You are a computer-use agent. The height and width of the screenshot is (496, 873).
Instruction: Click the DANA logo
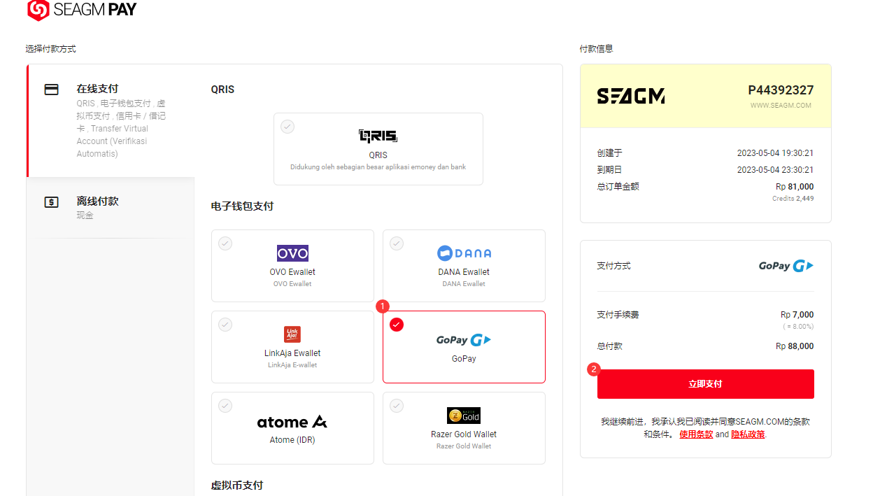click(464, 253)
